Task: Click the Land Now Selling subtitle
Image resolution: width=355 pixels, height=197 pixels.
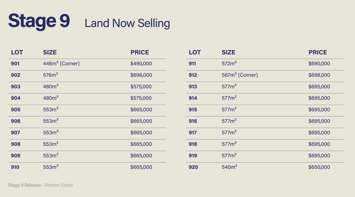Action: tap(127, 23)
